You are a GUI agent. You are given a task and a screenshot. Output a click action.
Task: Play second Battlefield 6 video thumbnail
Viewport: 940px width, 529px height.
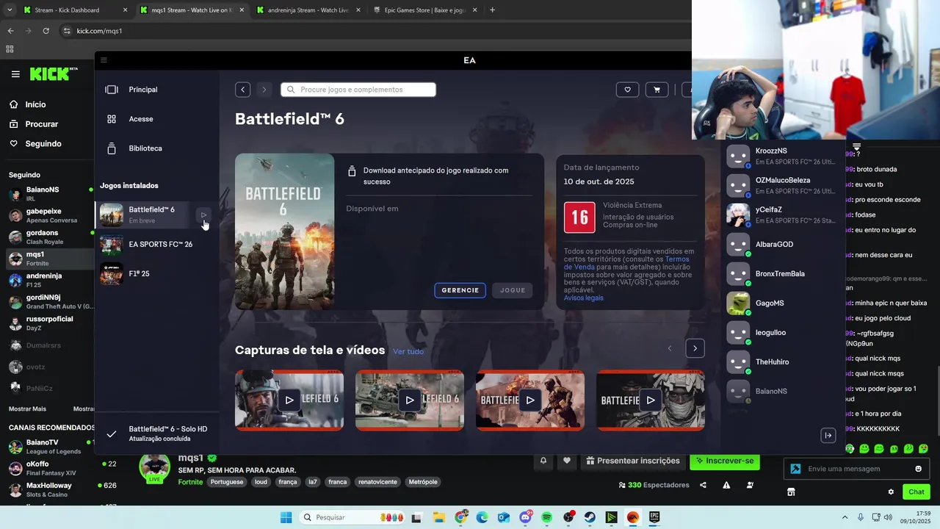click(410, 400)
